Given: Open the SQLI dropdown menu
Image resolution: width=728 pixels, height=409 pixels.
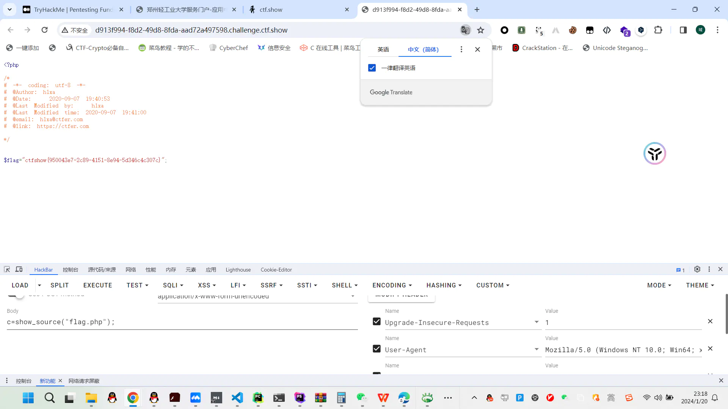Looking at the screenshot, I should click(173, 285).
